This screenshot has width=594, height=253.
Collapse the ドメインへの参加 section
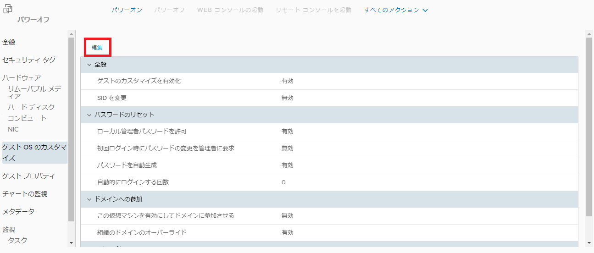pos(89,199)
